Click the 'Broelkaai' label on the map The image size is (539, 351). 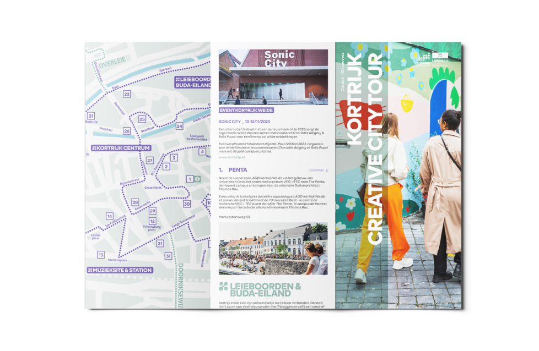click(x=148, y=130)
